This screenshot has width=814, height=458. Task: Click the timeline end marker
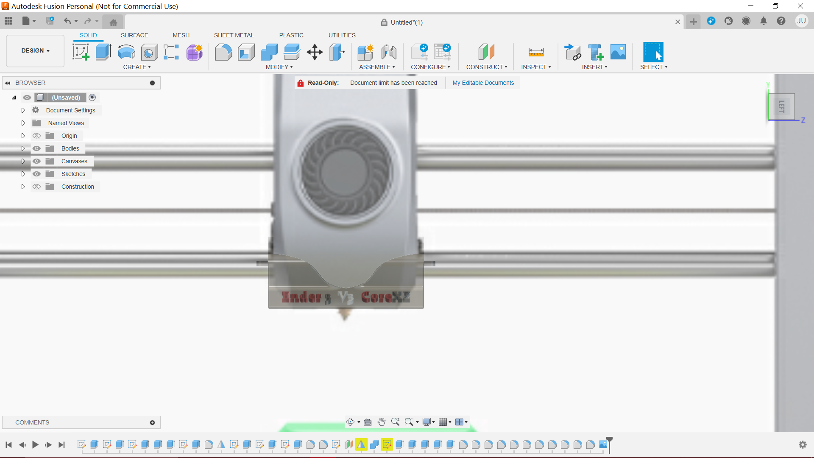[x=609, y=444]
